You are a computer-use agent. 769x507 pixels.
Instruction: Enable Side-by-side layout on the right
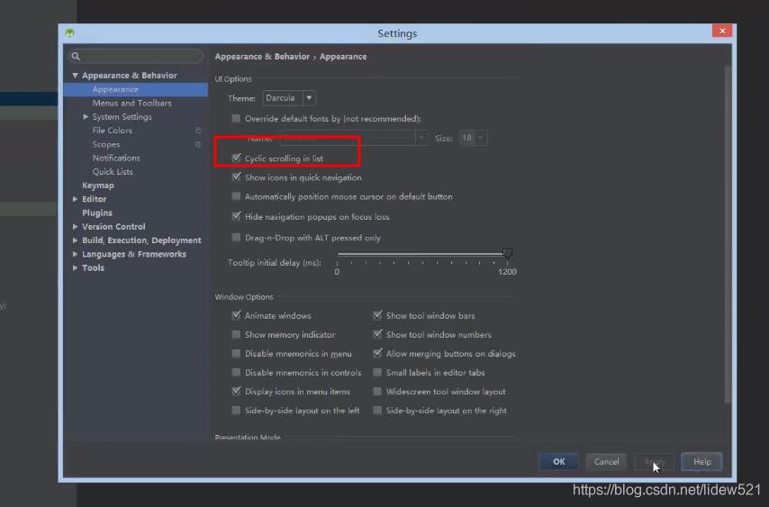point(377,411)
